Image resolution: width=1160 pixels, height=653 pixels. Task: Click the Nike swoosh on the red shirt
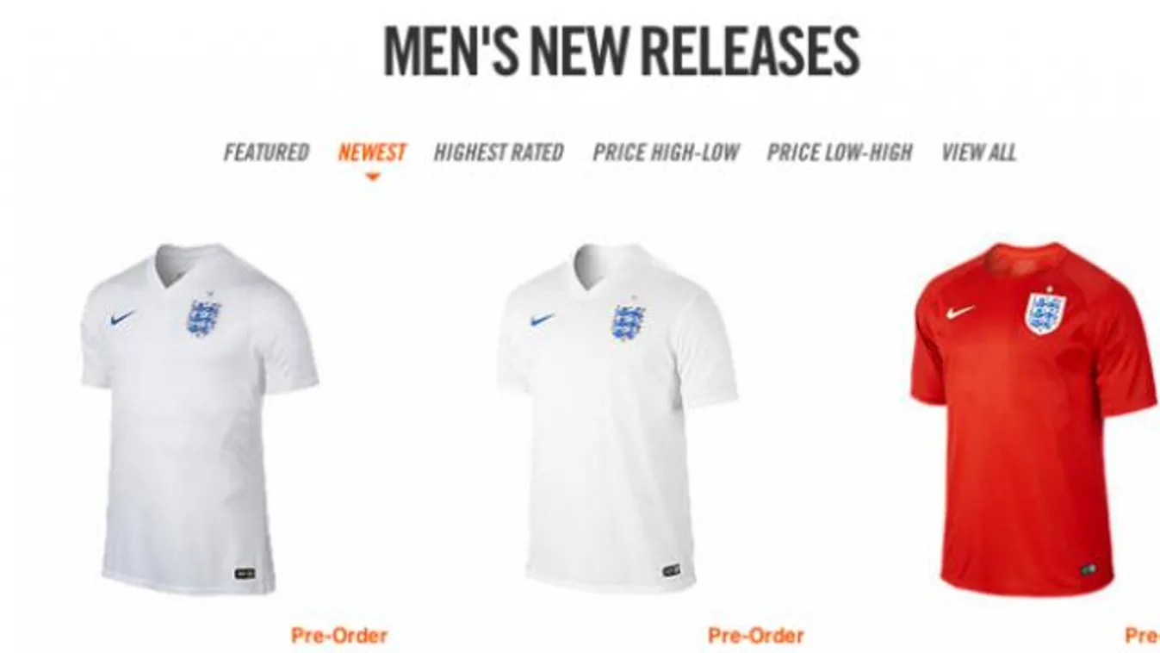click(x=959, y=312)
